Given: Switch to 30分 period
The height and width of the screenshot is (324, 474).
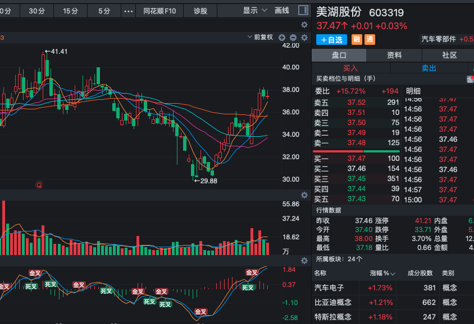Looking at the screenshot, I should 37,11.
